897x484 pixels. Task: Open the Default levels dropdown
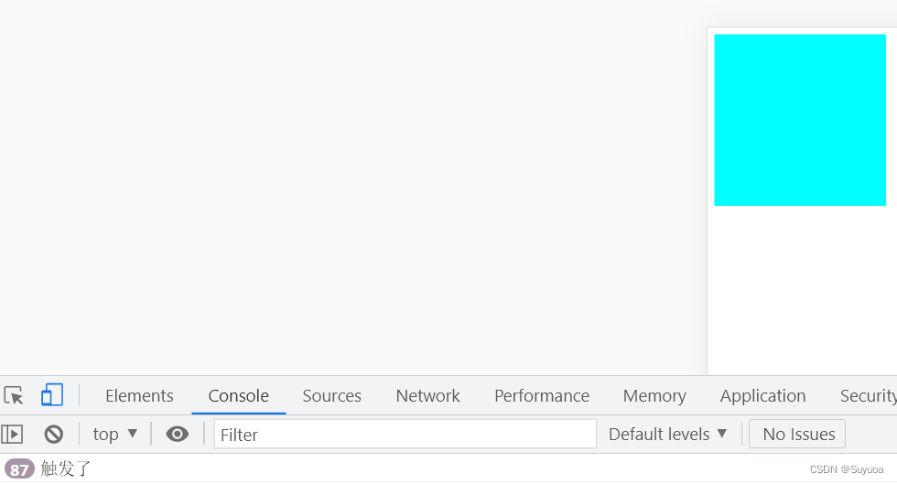(668, 434)
